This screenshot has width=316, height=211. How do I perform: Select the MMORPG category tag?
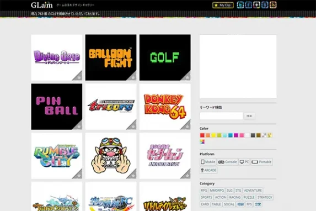pos(217,191)
